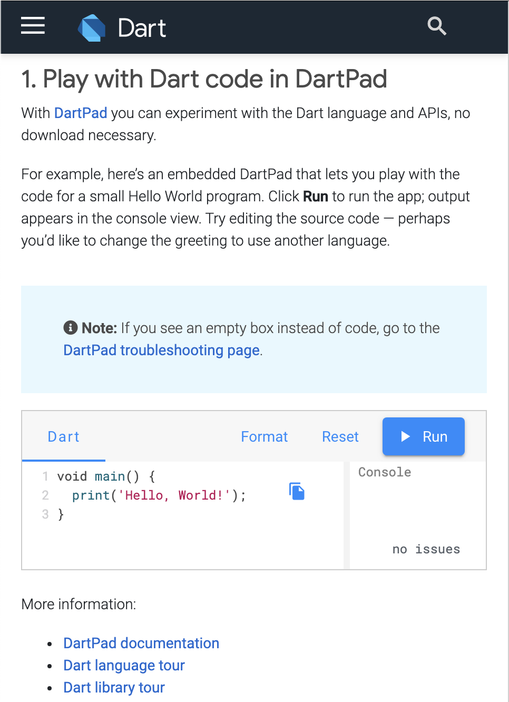Click line number 3 in editor gutter
This screenshot has height=702, width=509.
[x=45, y=514]
